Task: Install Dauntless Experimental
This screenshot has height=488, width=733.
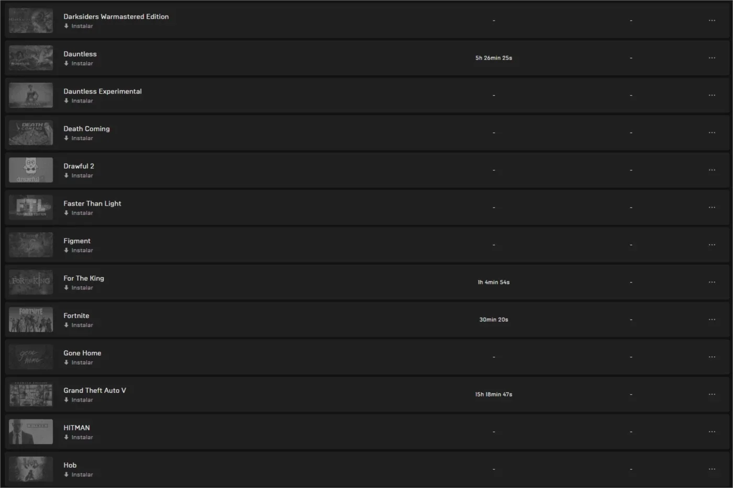Action: [x=79, y=101]
